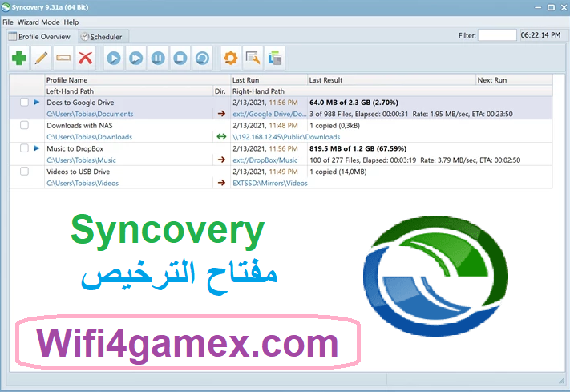Click the 1 copied (14,0MB) result
This screenshot has height=392, width=570.
[x=338, y=172]
